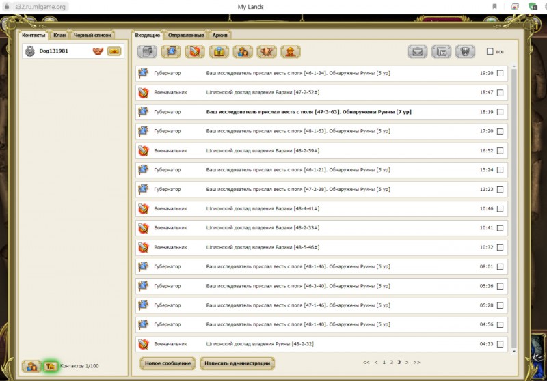Click page number 1 in the pagination
This screenshot has height=381, width=547.
click(x=384, y=362)
